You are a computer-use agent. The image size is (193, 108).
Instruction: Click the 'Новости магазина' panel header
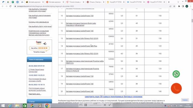[40, 59]
